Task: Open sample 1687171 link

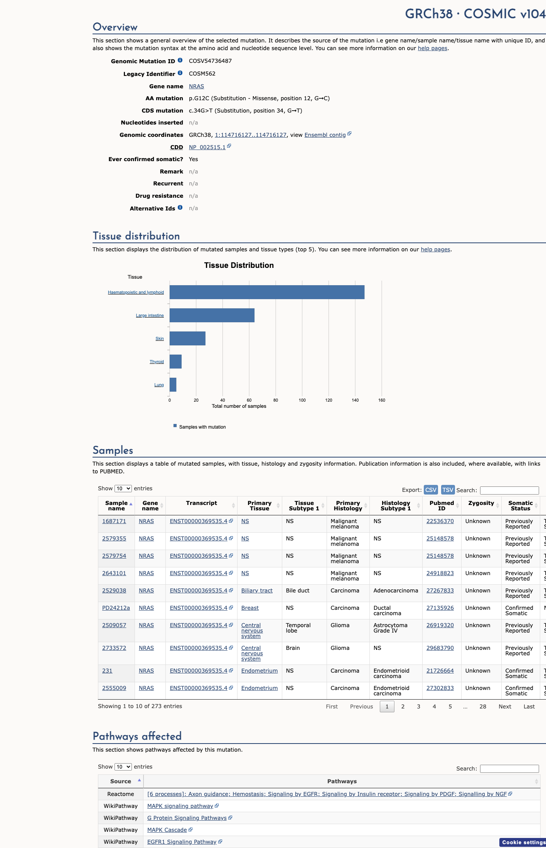Action: click(x=114, y=521)
